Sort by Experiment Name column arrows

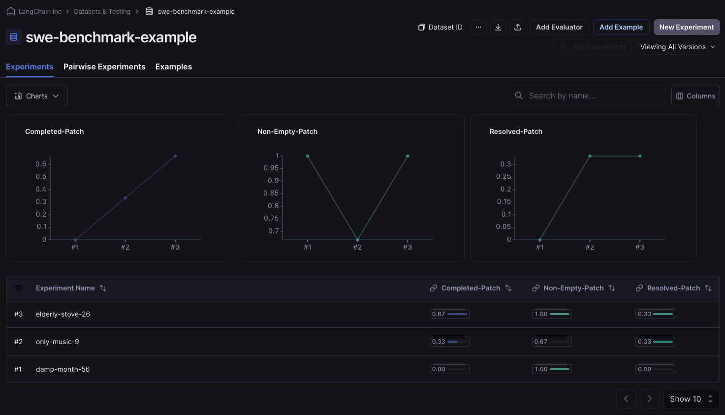[x=103, y=288]
